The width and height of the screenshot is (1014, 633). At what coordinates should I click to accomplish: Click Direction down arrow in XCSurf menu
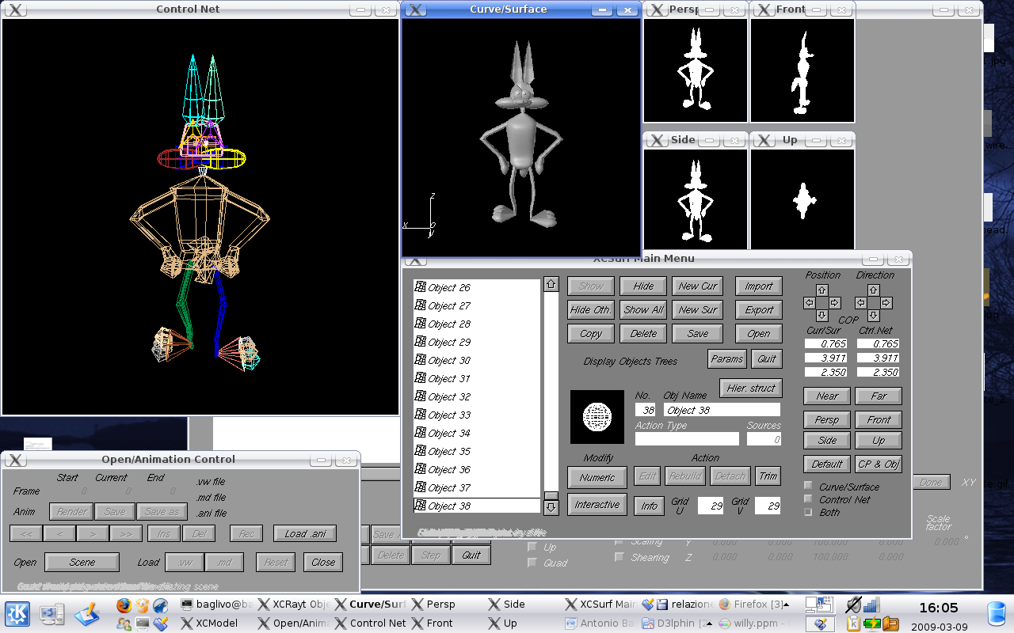[873, 315]
